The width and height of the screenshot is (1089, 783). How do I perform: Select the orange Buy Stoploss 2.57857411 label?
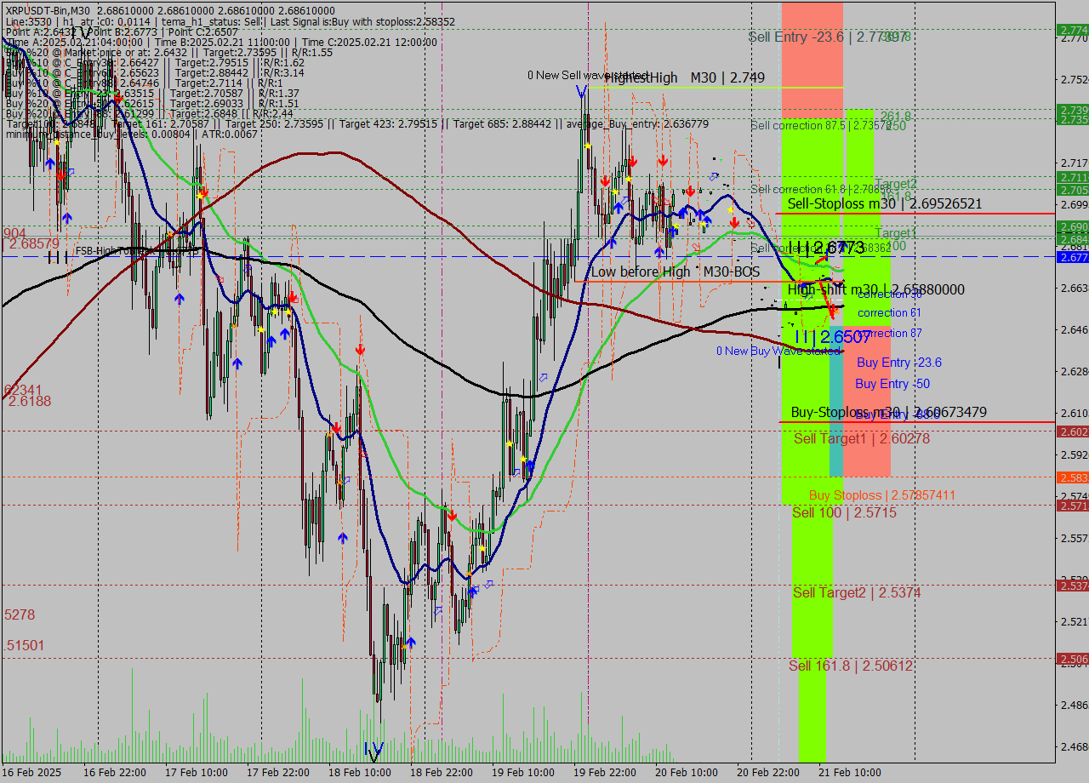pyautogui.click(x=881, y=495)
